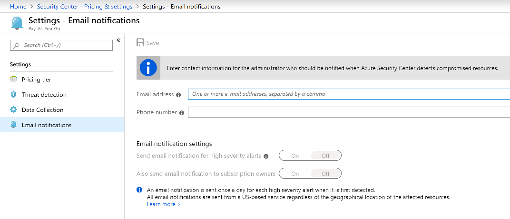Set subscription owners notification toggle to Off
The width and height of the screenshot is (510, 219).
[x=325, y=173]
